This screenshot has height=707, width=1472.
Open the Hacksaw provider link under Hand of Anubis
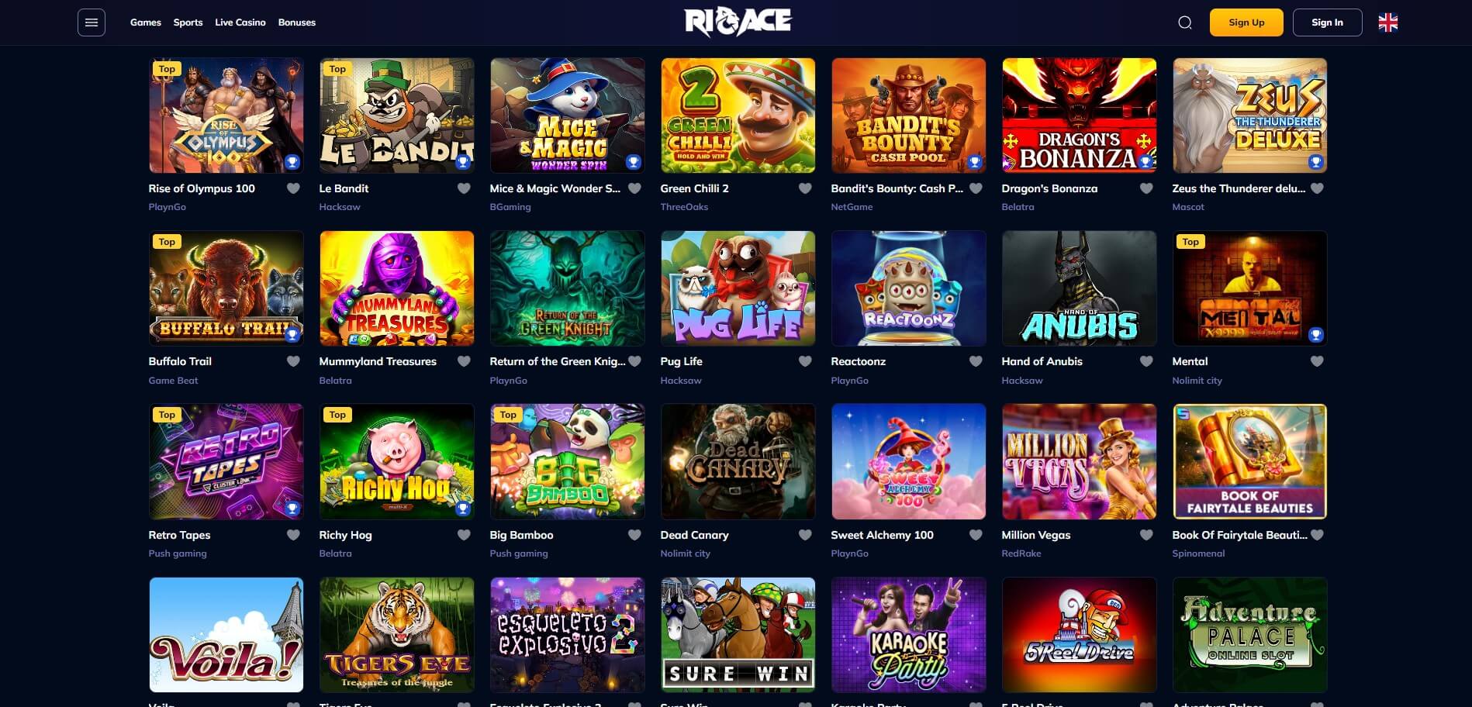pos(1022,381)
